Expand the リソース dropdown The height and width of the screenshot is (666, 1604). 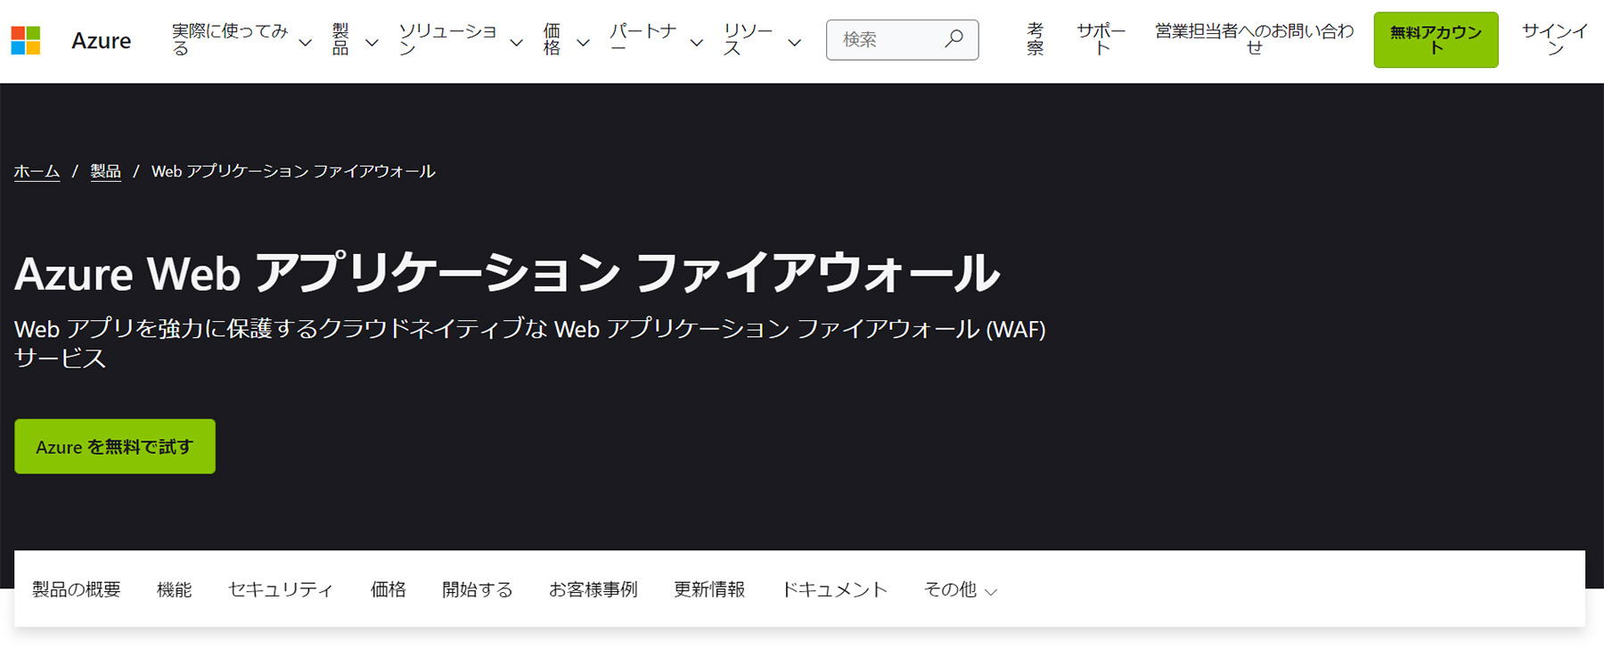pyautogui.click(x=762, y=40)
